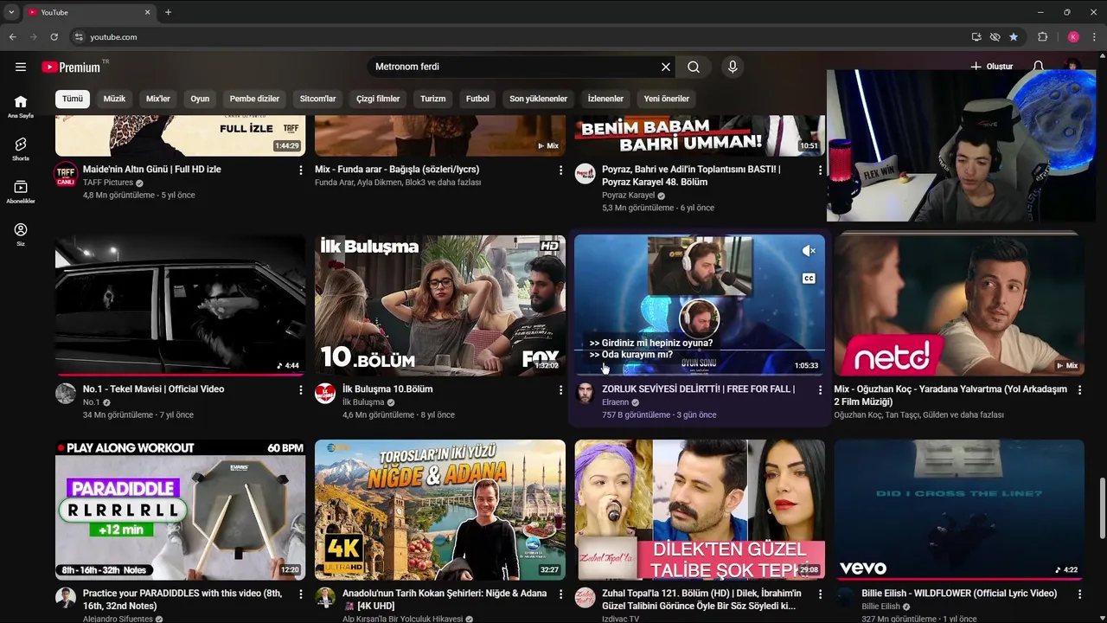Open more options for Mix - Oğuzhan Koç

[1079, 390]
